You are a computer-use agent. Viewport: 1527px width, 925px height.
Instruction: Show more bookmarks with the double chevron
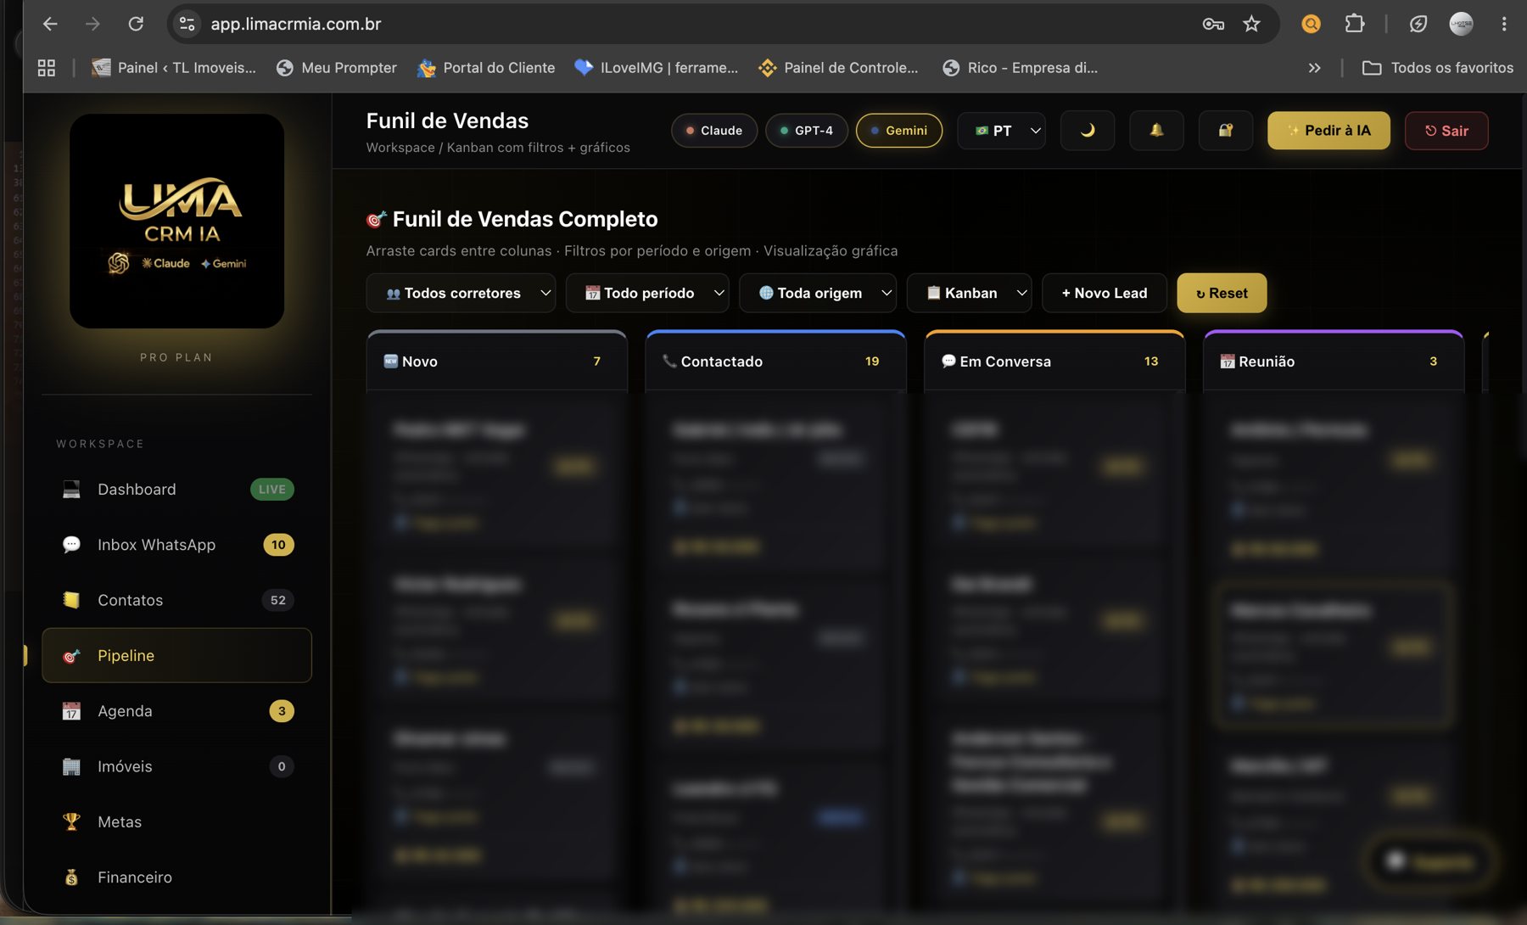pyautogui.click(x=1314, y=68)
